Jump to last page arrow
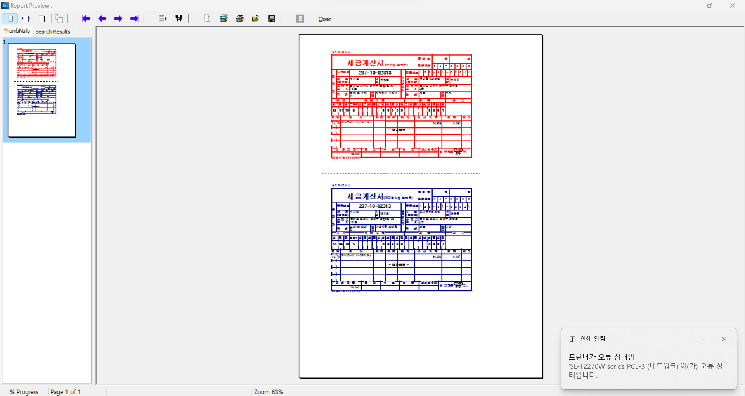This screenshot has width=745, height=396. click(134, 19)
